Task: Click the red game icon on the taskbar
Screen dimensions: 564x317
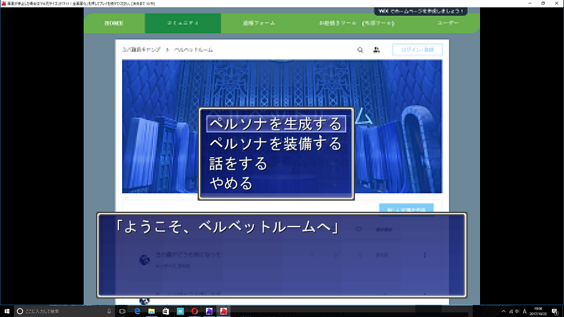Action: 223,311
